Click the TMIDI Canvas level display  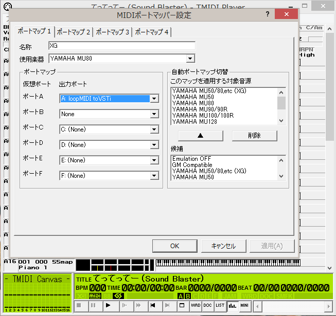click(38, 293)
